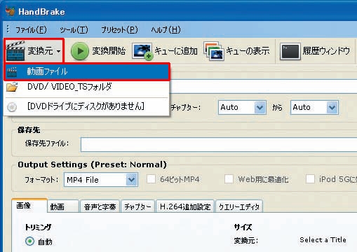Click the disc icon for empty DVD drive
The image size is (357, 252).
click(x=12, y=107)
